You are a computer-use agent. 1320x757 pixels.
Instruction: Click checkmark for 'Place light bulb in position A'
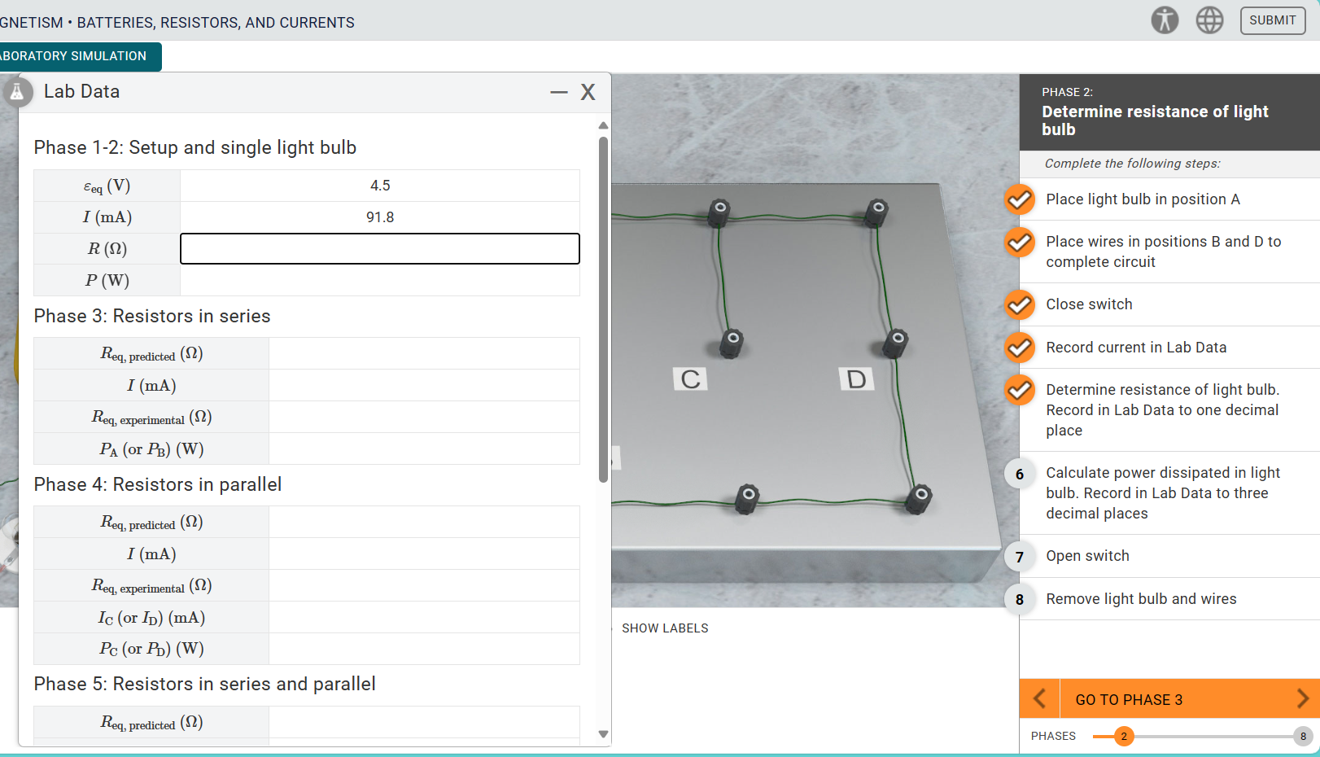1019,199
